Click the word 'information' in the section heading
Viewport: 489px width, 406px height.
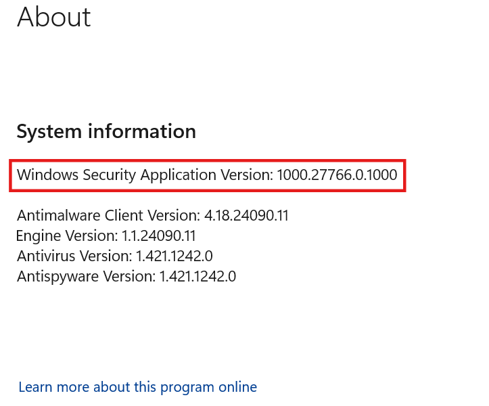(142, 131)
